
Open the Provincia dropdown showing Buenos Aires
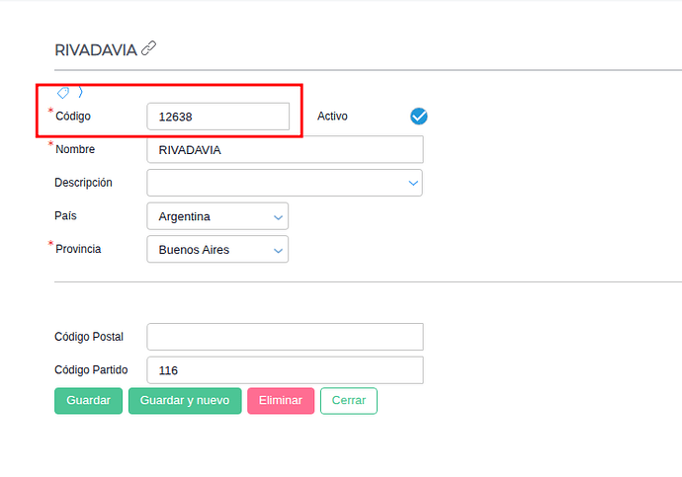pyautogui.click(x=217, y=249)
